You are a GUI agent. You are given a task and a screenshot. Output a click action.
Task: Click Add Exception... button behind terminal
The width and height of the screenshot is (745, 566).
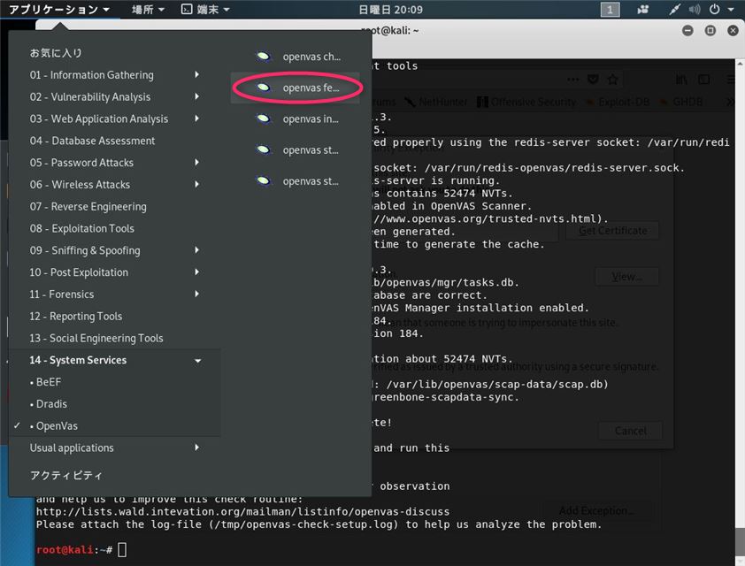pyautogui.click(x=596, y=510)
